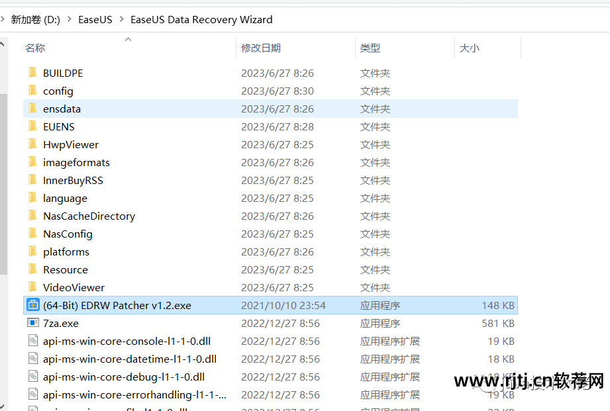Sort by 名称 column header

click(x=35, y=48)
